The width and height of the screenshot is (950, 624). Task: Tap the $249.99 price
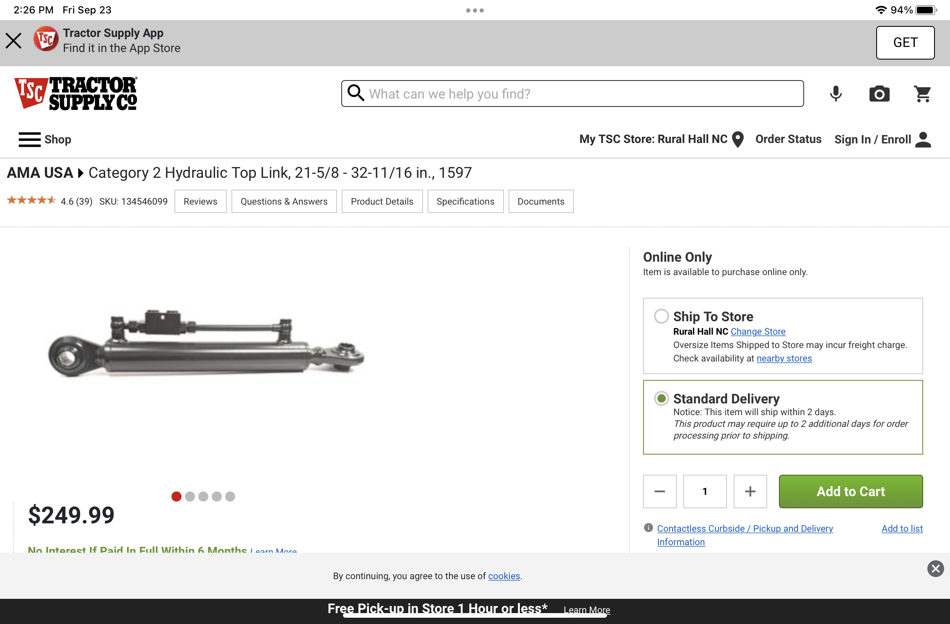point(71,515)
